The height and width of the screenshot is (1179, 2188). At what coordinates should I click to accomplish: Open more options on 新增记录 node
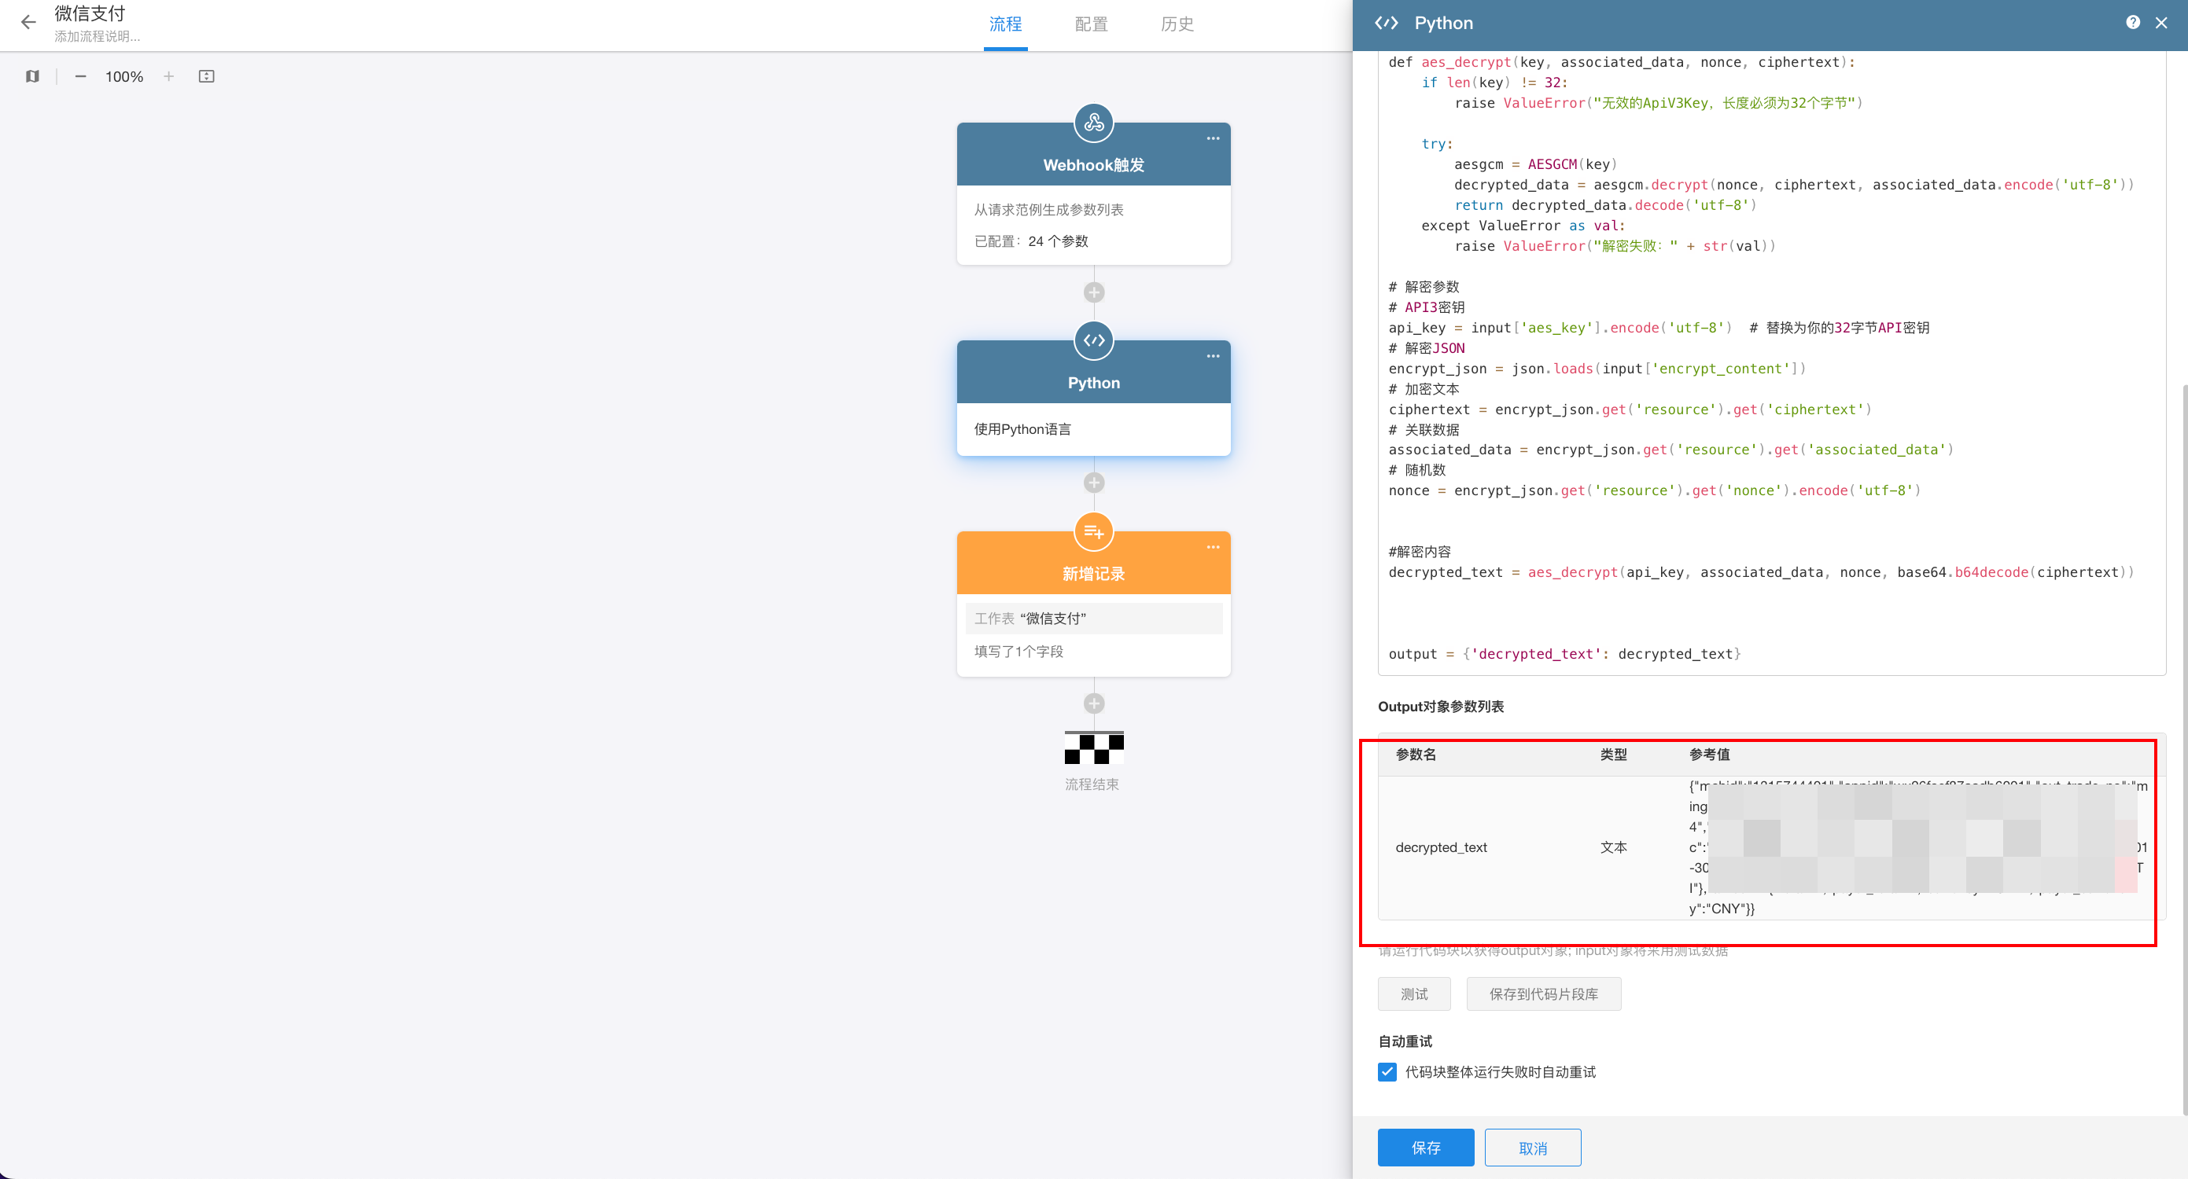point(1212,548)
